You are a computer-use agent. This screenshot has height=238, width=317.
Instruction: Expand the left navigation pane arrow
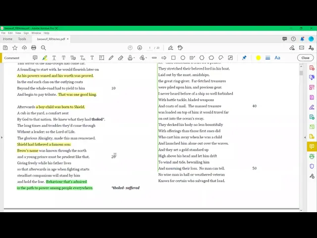[x=2, y=137]
